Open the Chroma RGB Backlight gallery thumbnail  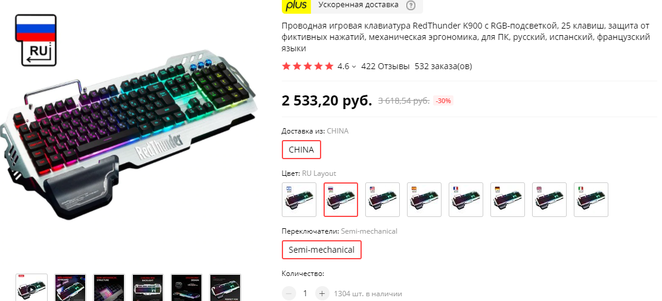(148, 287)
